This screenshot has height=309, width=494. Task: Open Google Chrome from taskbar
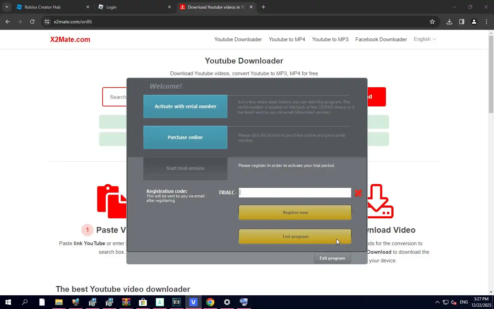210,302
